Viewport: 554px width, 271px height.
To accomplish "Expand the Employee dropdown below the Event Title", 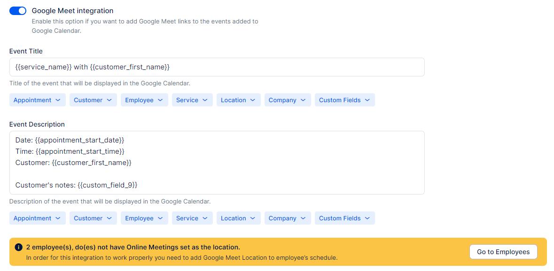I will (144, 100).
